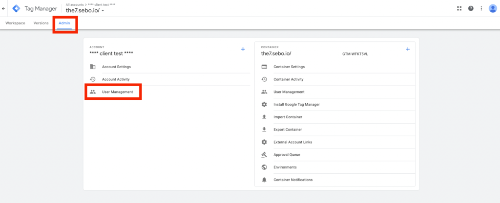500x203 pixels.
Task: Click the client test breadcrumb link
Action: tap(102, 5)
